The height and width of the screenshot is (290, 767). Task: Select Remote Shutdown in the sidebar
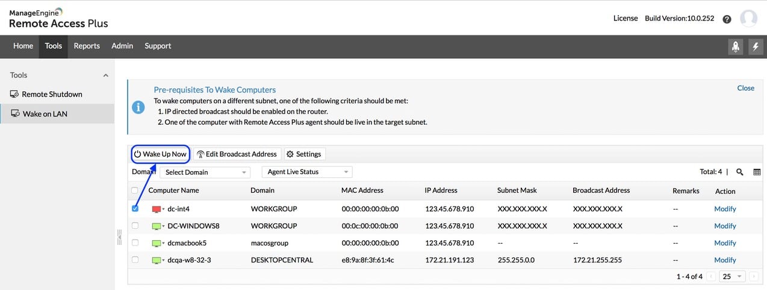tap(57, 94)
